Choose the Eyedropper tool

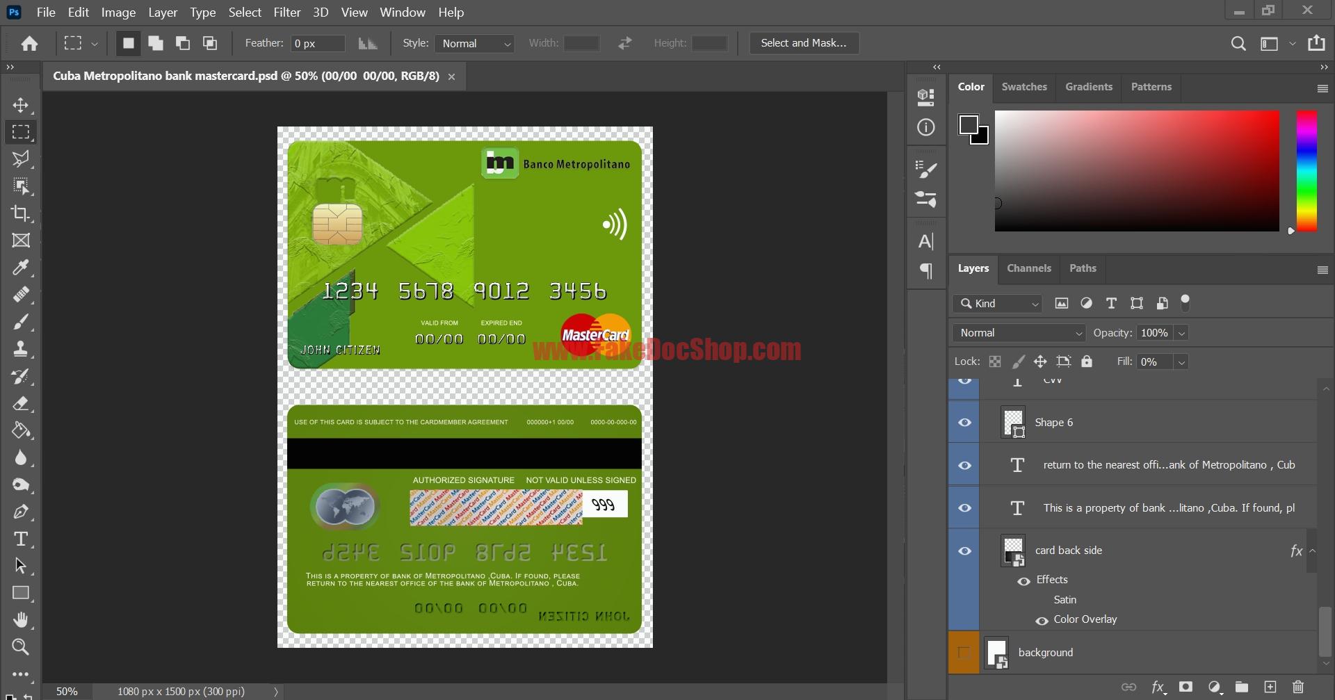point(21,268)
